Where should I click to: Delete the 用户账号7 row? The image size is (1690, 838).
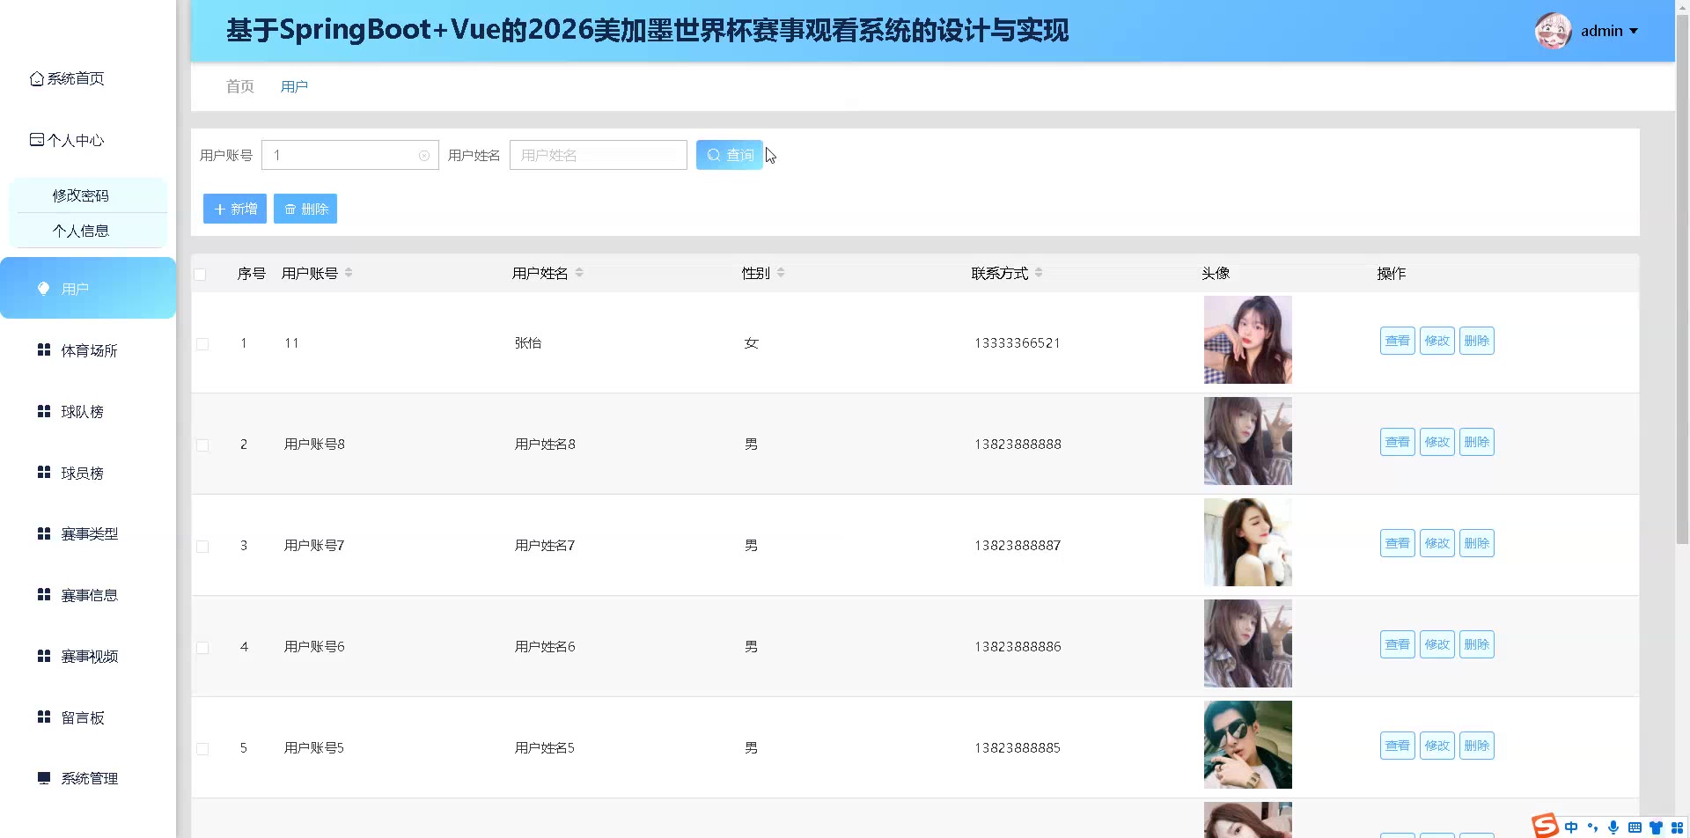pos(1477,543)
